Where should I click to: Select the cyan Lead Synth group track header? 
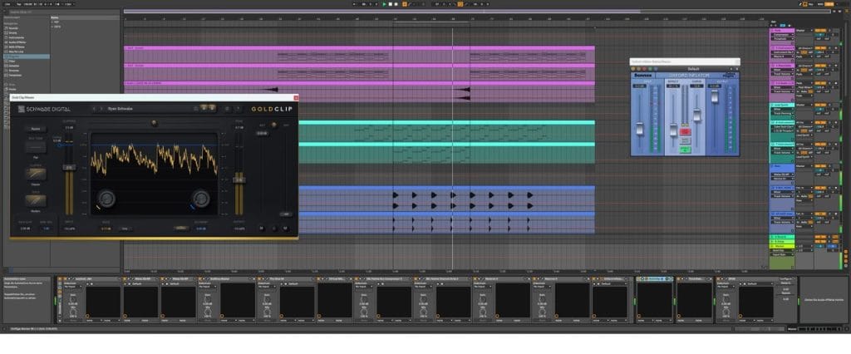781,105
